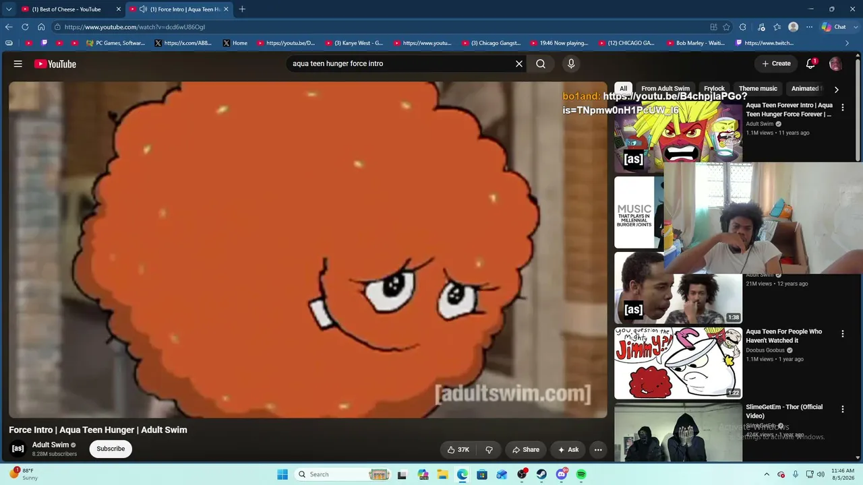Image resolution: width=863 pixels, height=485 pixels.
Task: Open the X Home bookmark
Action: coord(235,43)
